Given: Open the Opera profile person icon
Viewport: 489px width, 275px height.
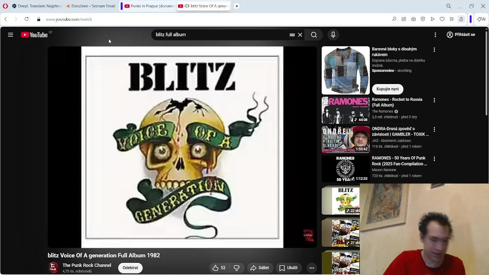Looking at the screenshot, I should click(x=461, y=19).
